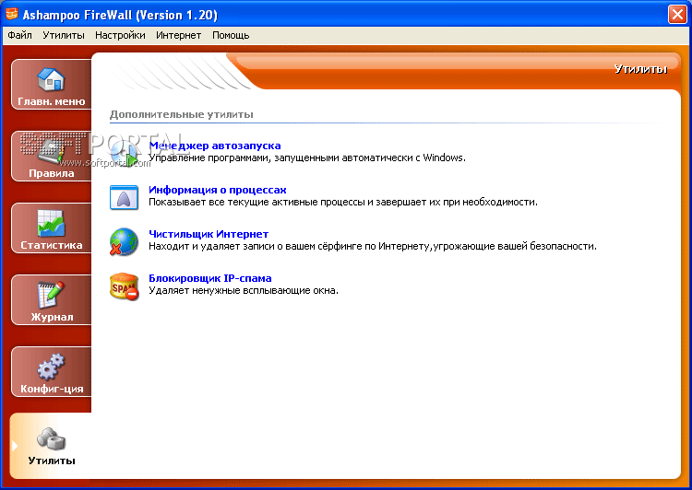Click description starting 'Показывает все текущие'
692x490 pixels.
coord(343,202)
